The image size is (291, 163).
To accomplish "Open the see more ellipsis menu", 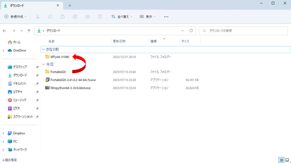I will pyautogui.click(x=166, y=17).
